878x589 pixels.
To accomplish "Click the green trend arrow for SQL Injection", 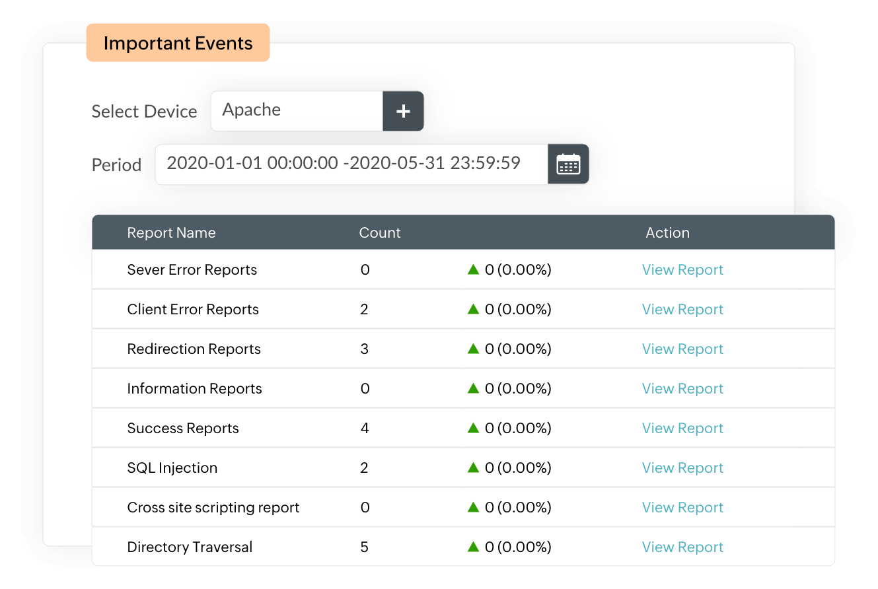I will (473, 468).
